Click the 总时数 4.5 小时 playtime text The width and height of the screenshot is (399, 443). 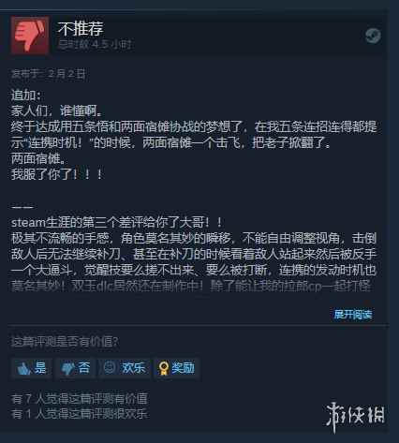[95, 45]
